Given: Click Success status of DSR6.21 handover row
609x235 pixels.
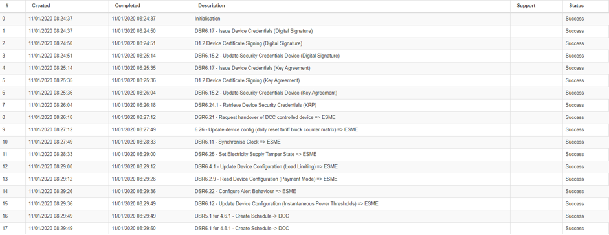Looking at the screenshot, I should (x=575, y=117).
